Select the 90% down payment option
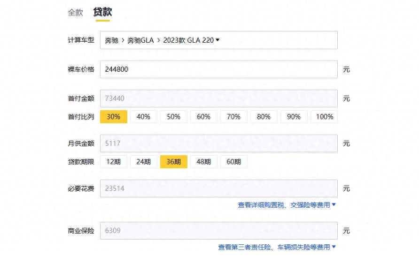Viewport: 419px width, 264px height. [x=294, y=117]
